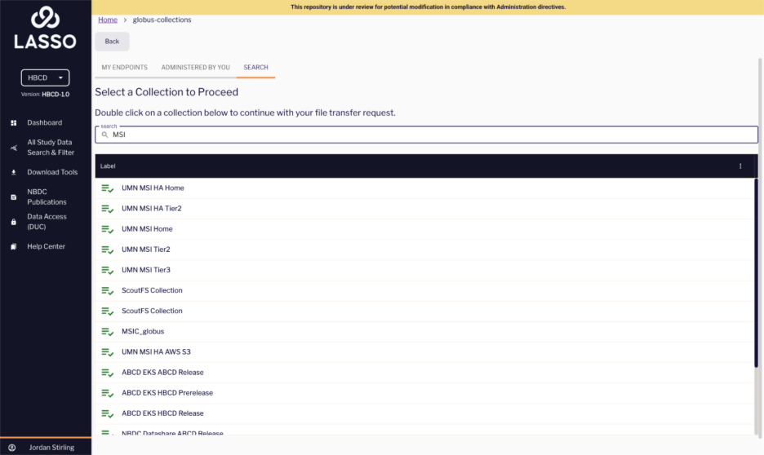Screen dimensions: 764x455
Task: Click the UMN MSI HA Home checklist icon
Action: pyautogui.click(x=108, y=188)
